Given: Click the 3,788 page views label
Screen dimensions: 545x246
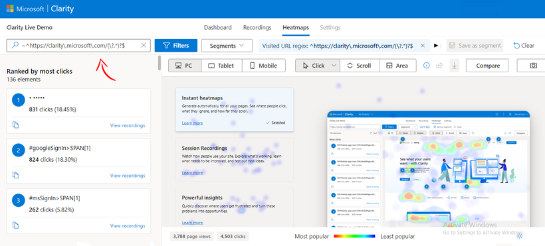Looking at the screenshot, I should pos(191,237).
